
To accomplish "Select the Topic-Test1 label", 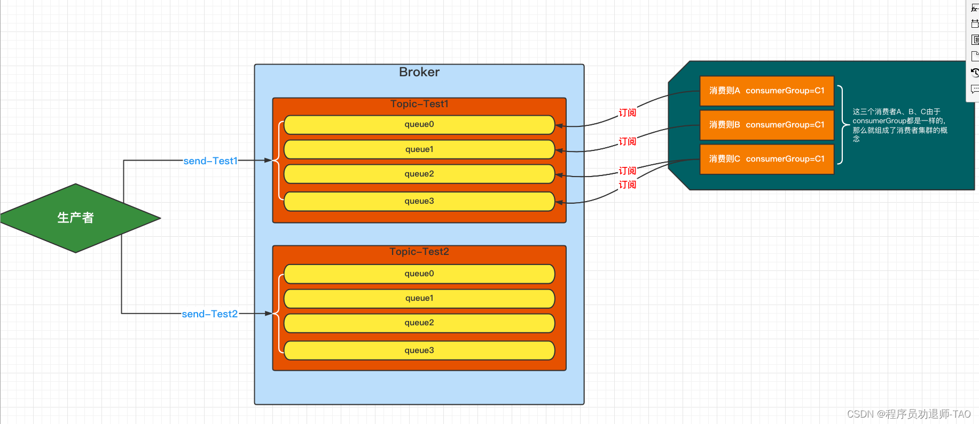I will click(419, 104).
